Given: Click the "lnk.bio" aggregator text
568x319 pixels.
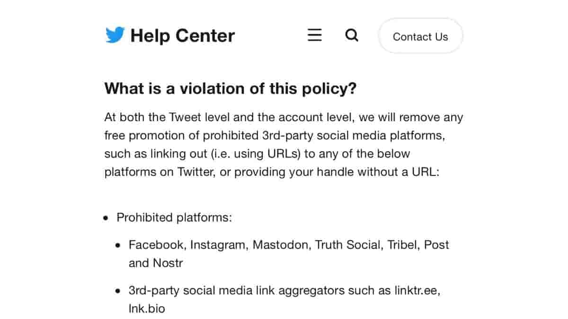Looking at the screenshot, I should pos(147,309).
